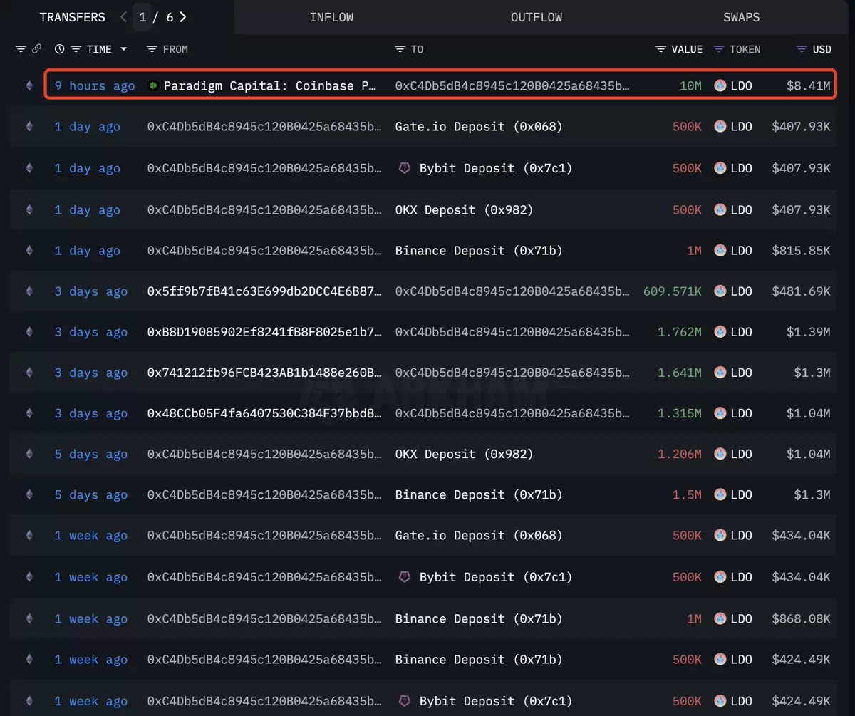Open Binance Deposit link in $868.08K row
Viewport: 855px width, 716px height.
pos(479,619)
